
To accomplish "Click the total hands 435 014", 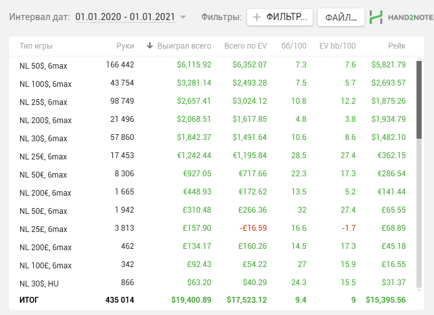I will [119, 300].
